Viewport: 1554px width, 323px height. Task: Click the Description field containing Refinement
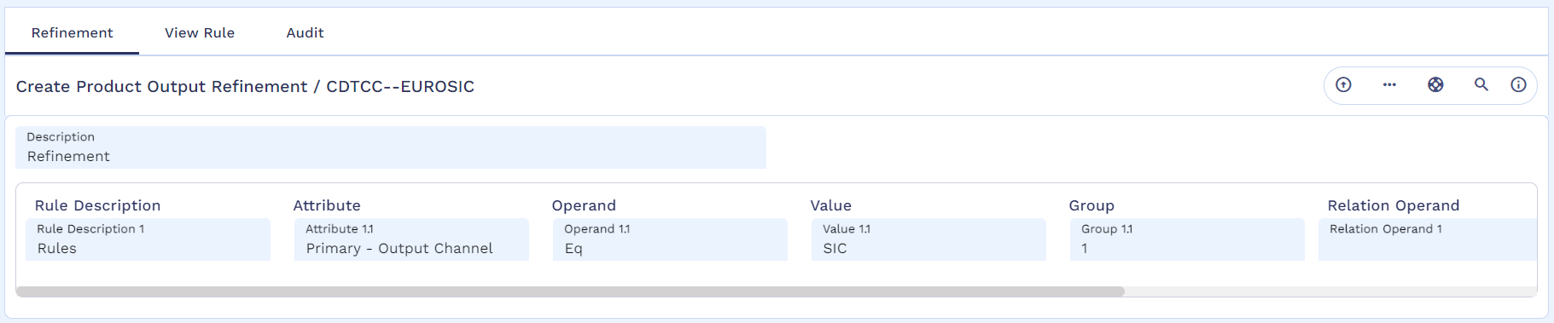pyautogui.click(x=391, y=147)
